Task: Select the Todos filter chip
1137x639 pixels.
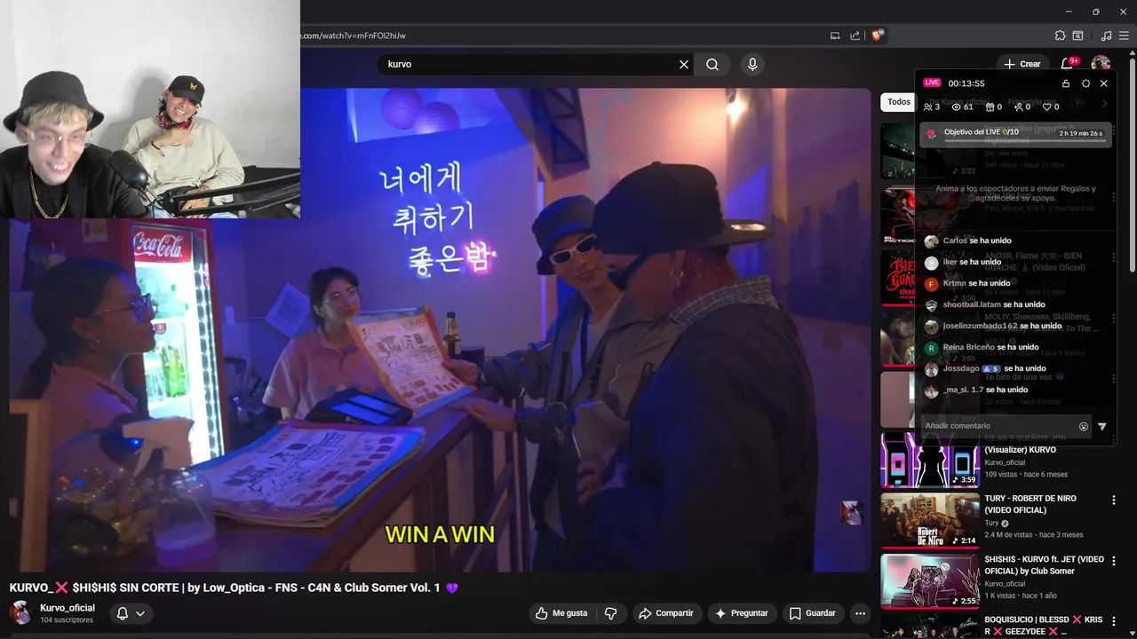Action: point(898,102)
